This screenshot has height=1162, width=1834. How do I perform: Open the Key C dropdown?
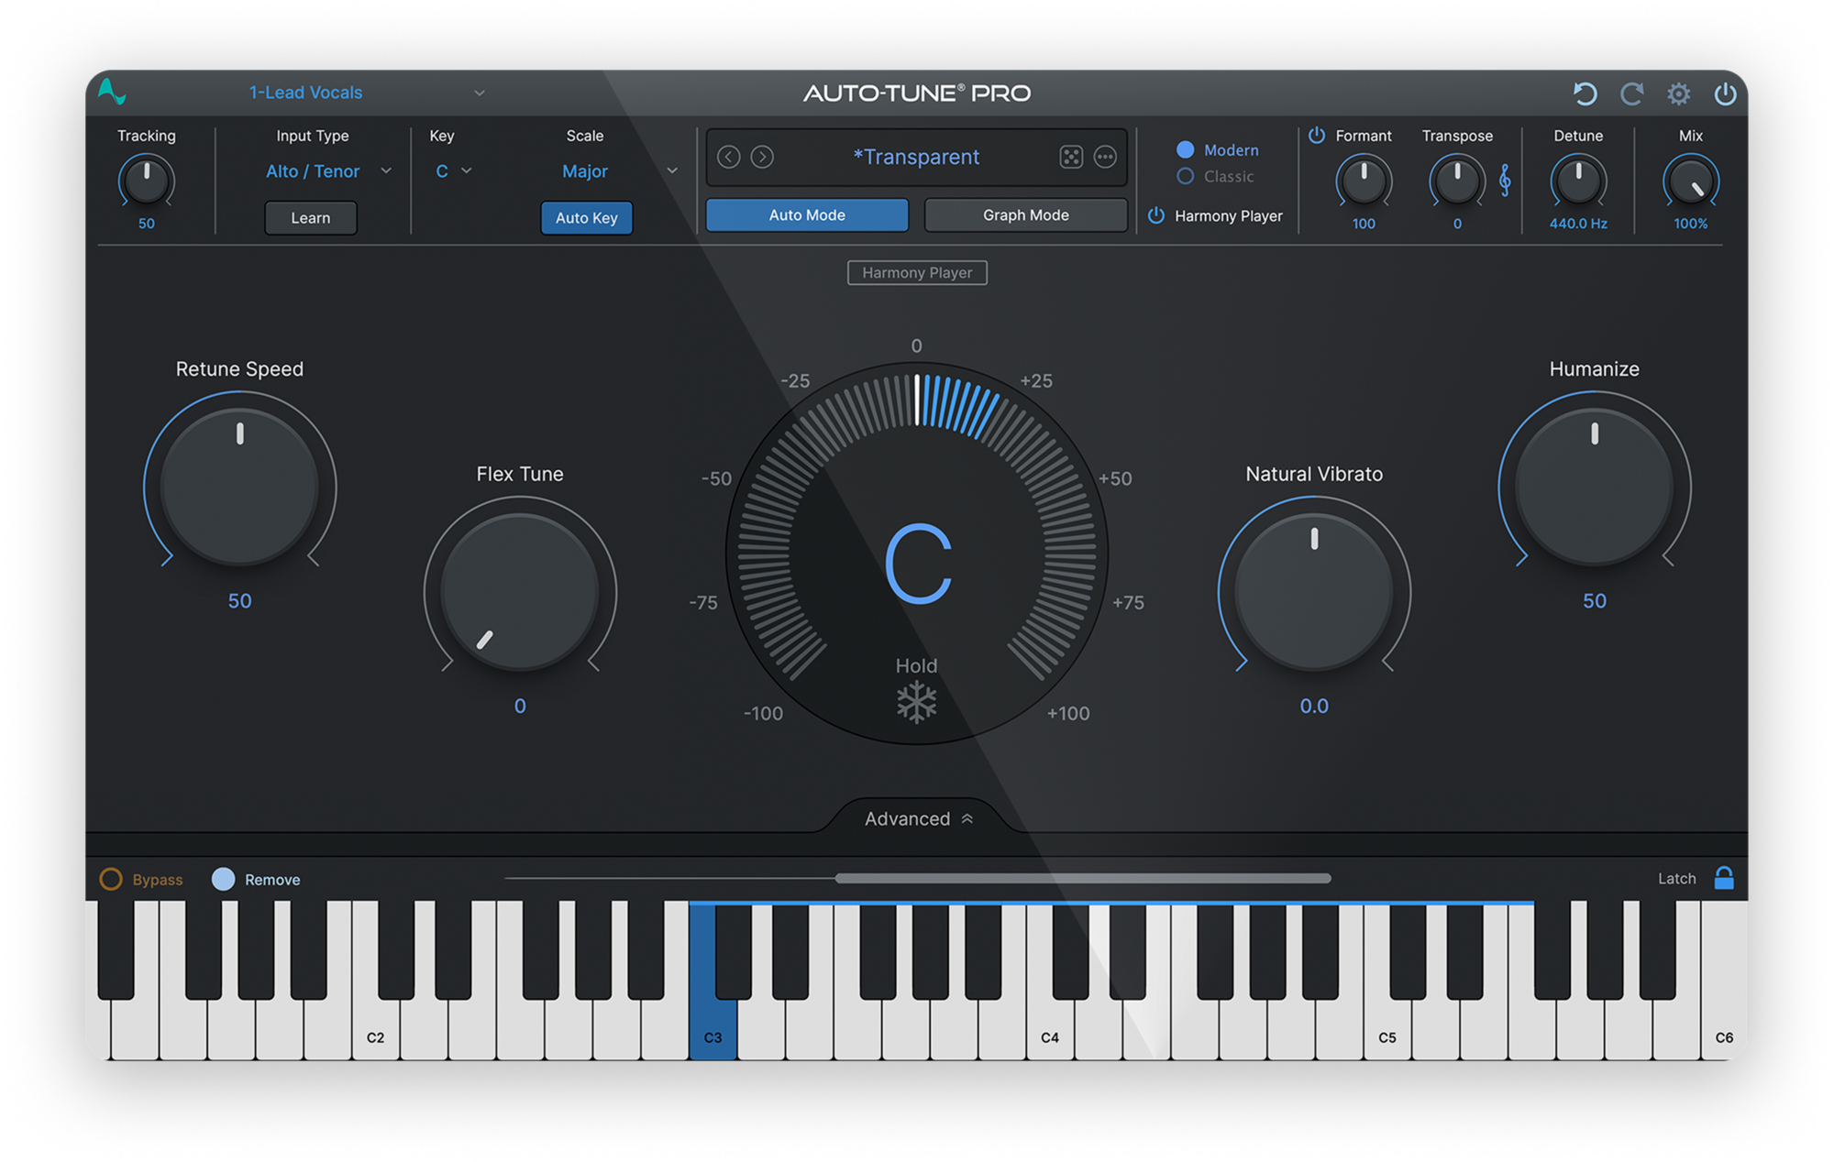453,171
